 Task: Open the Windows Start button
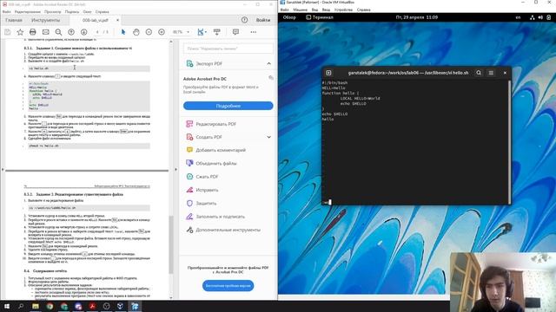coord(7,306)
